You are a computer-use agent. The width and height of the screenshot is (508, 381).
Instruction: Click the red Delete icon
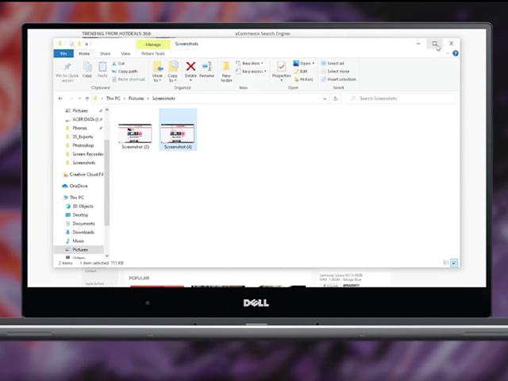[190, 67]
